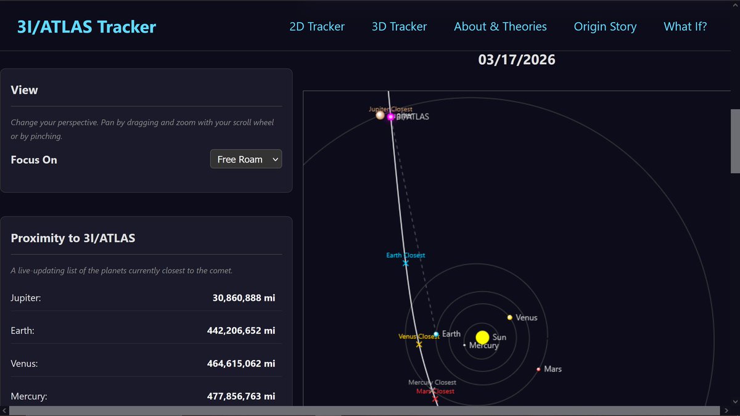740x416 pixels.
Task: Switch to the 3D Tracker view
Action: click(399, 27)
